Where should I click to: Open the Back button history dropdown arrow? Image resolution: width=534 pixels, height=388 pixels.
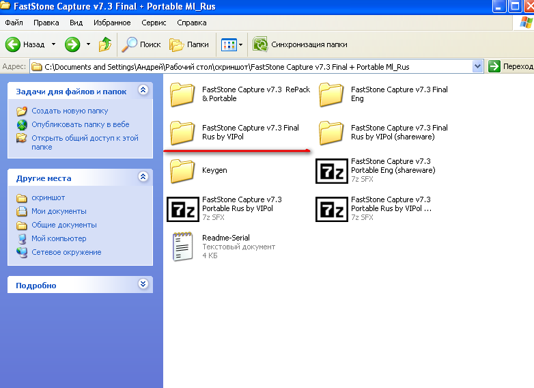pyautogui.click(x=53, y=44)
